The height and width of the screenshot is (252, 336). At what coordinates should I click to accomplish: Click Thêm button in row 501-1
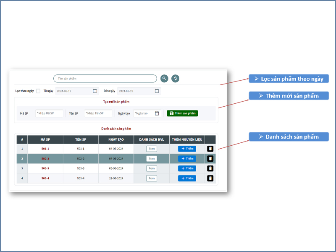(x=187, y=149)
